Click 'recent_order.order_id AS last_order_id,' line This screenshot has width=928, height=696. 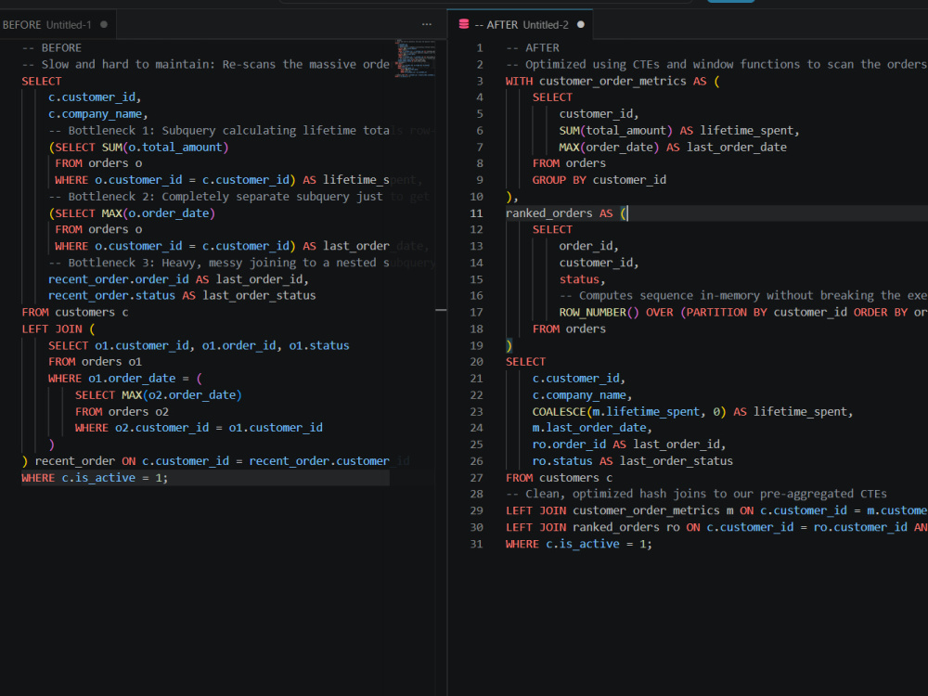(x=178, y=279)
